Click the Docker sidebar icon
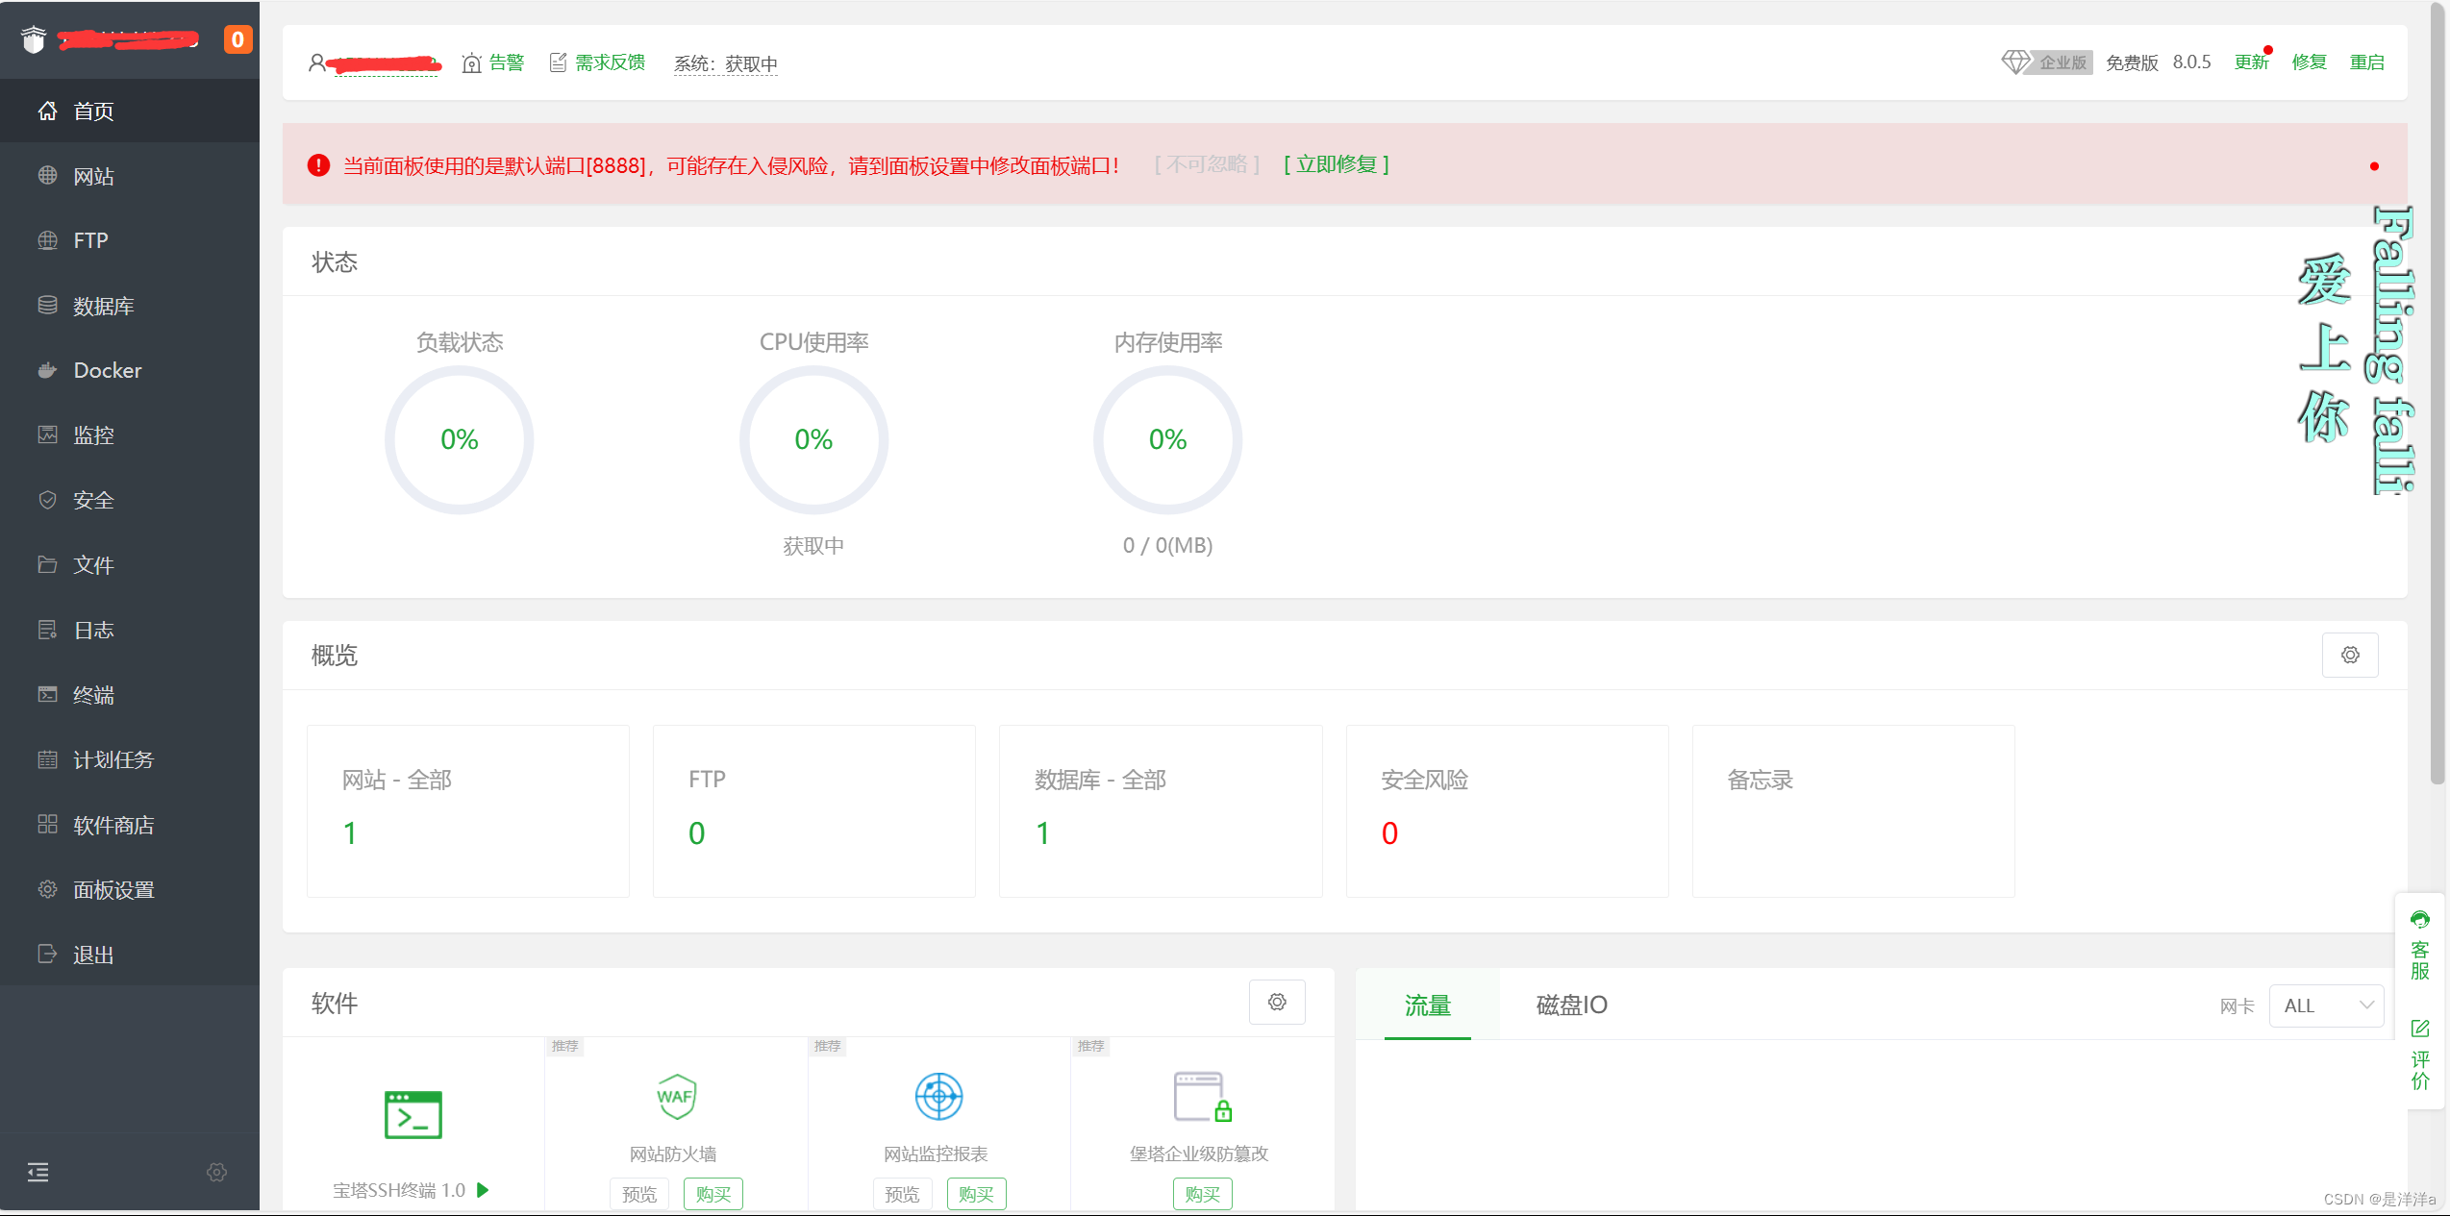Viewport: 2450px width, 1216px height. pos(47,370)
